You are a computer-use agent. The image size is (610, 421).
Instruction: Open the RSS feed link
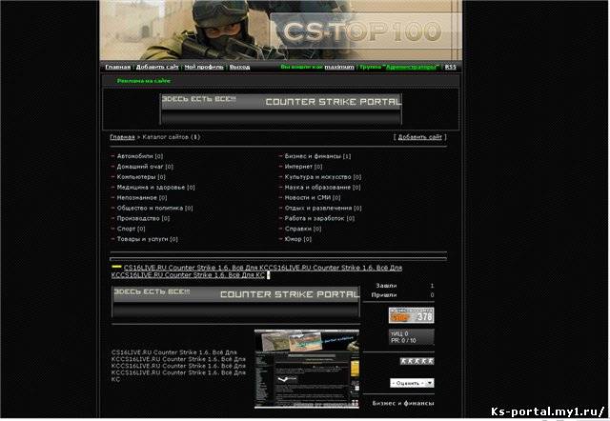click(x=450, y=67)
